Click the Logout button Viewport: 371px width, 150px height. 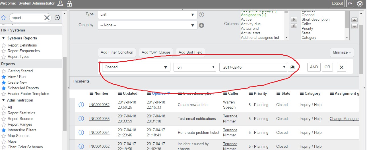pyautogui.click(x=337, y=3)
